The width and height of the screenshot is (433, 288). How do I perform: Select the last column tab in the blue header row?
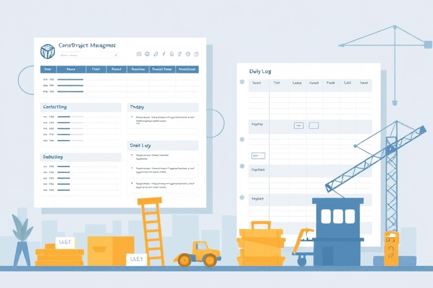click(187, 69)
